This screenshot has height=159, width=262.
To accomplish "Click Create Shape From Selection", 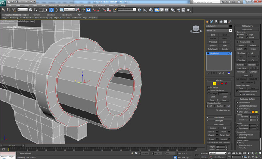I will [x=219, y=143].
